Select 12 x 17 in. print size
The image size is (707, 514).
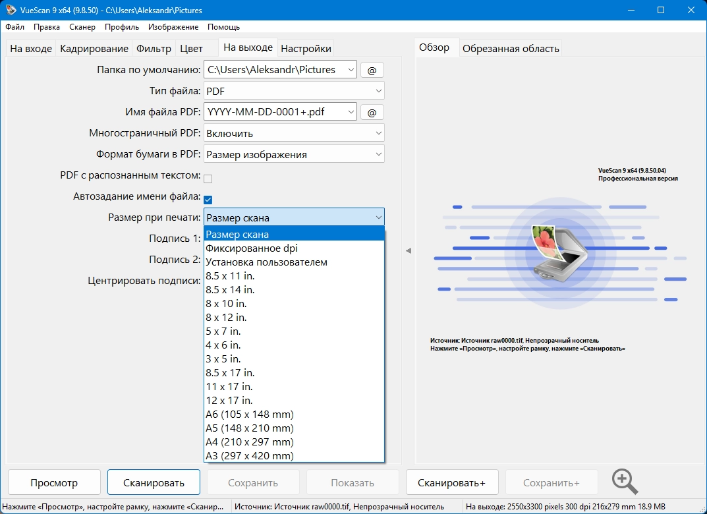(x=294, y=401)
